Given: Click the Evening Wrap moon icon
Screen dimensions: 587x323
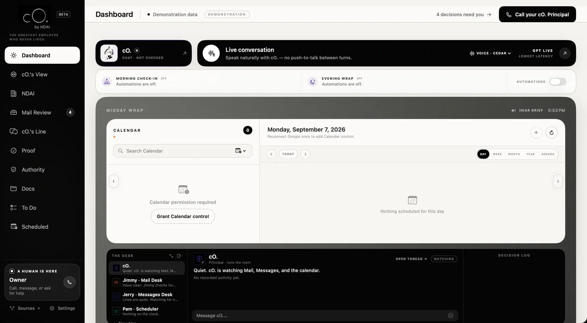Looking at the screenshot, I should tap(313, 82).
